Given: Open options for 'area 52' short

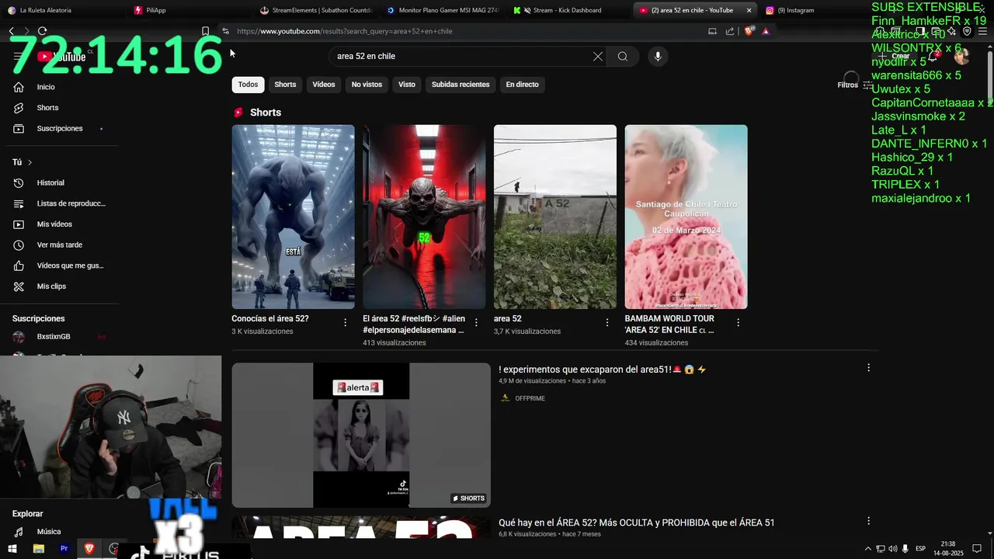Looking at the screenshot, I should (x=607, y=322).
